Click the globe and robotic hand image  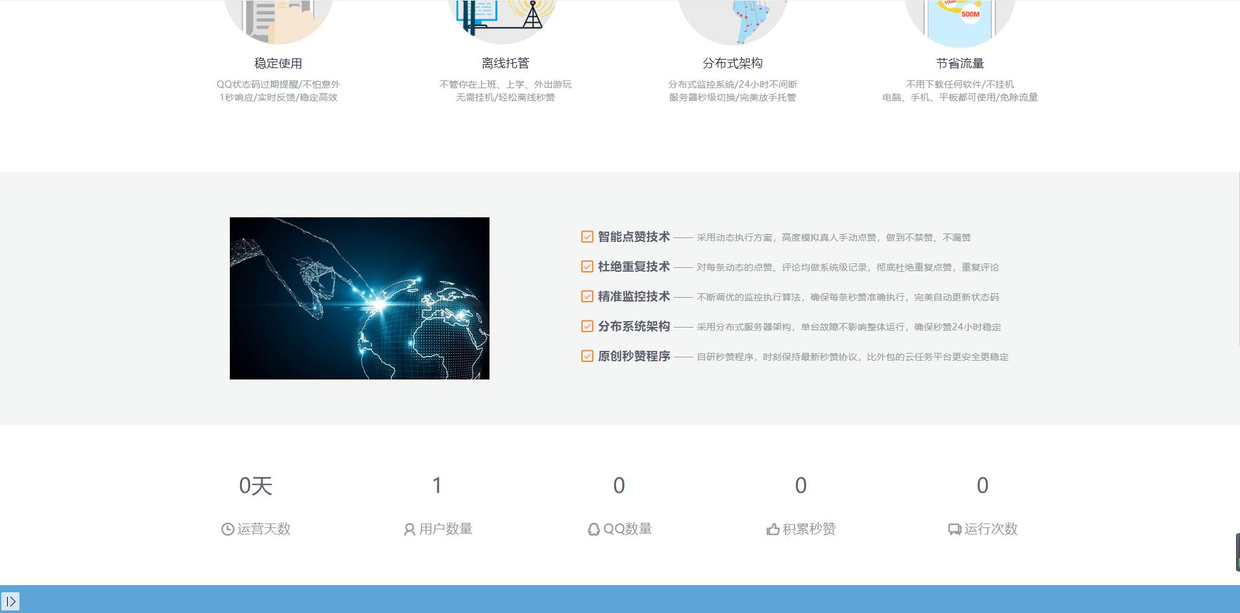click(359, 298)
